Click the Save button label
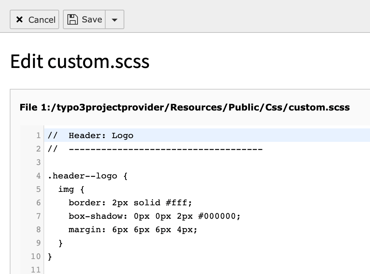The height and width of the screenshot is (274, 370). click(x=92, y=19)
